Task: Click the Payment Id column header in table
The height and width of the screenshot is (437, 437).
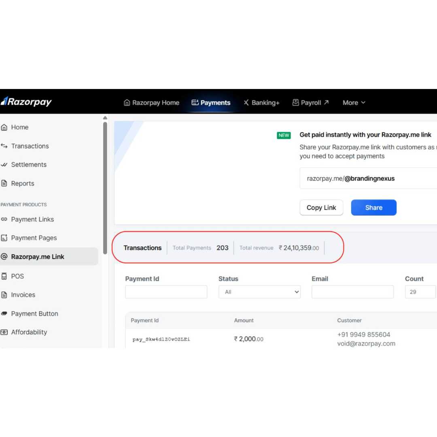Action: tap(144, 320)
